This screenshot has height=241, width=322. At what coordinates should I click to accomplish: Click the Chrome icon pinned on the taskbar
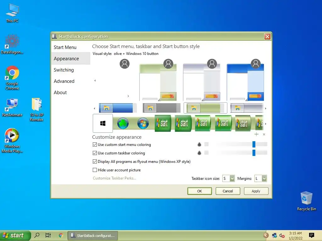point(61,235)
